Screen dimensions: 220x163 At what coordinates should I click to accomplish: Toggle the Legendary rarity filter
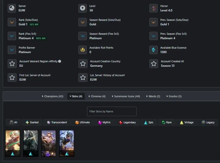tap(127, 122)
